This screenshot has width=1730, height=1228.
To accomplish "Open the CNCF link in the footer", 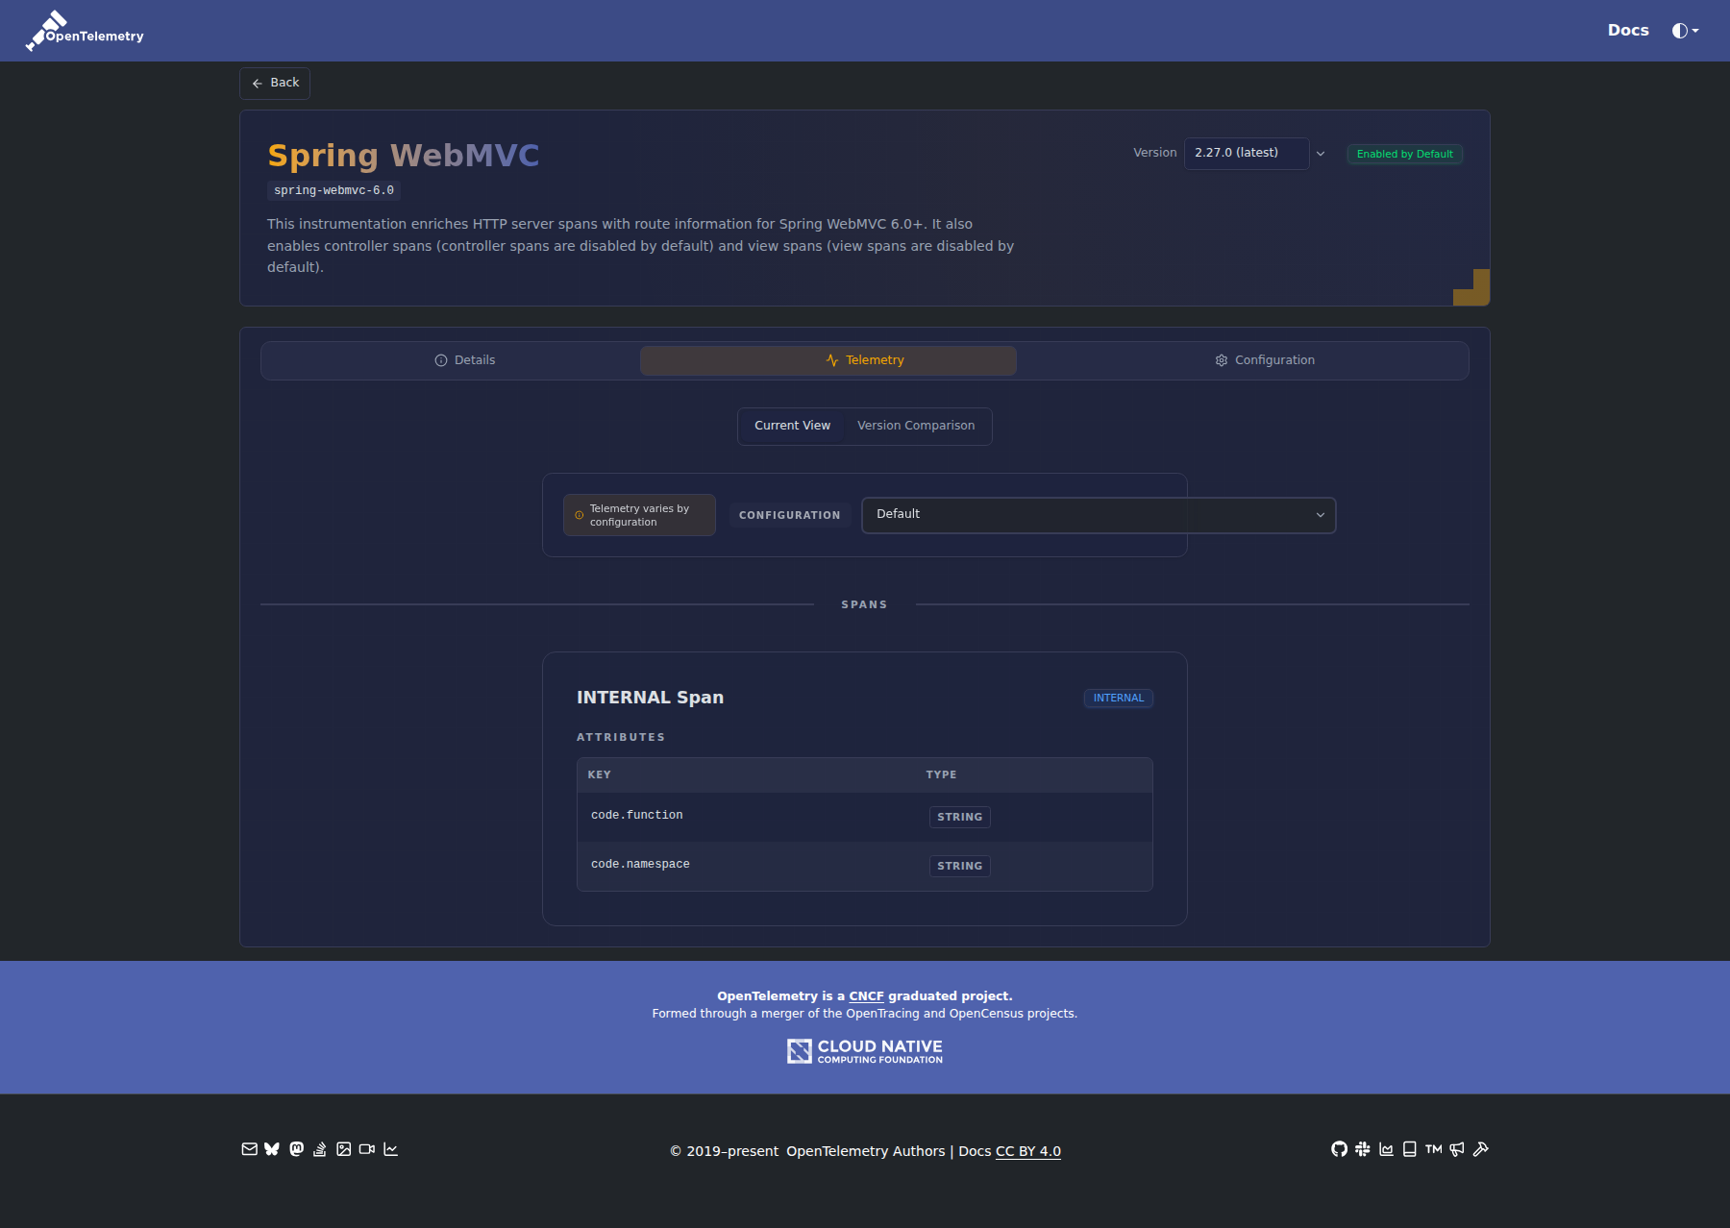I will tap(866, 996).
